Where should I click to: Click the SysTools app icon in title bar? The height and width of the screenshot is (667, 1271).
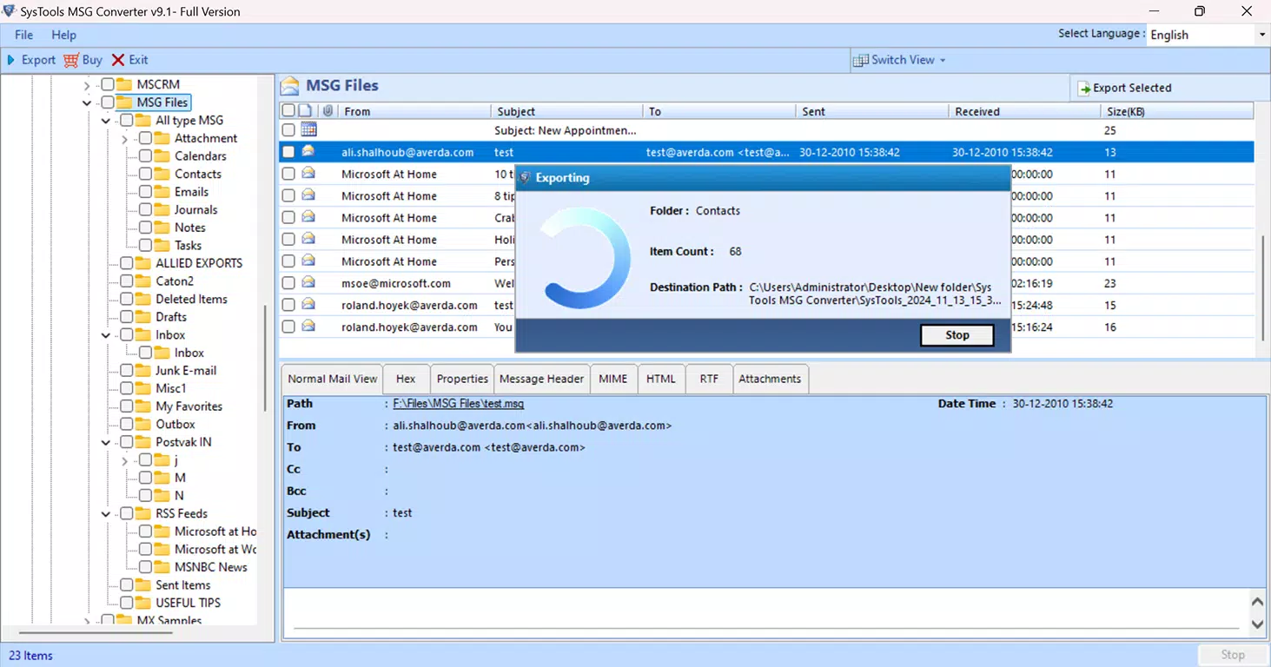pyautogui.click(x=10, y=11)
